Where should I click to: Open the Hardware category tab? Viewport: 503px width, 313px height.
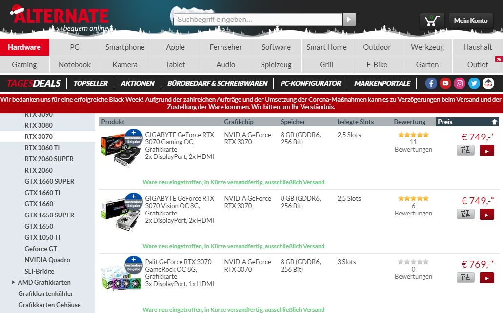pos(24,47)
